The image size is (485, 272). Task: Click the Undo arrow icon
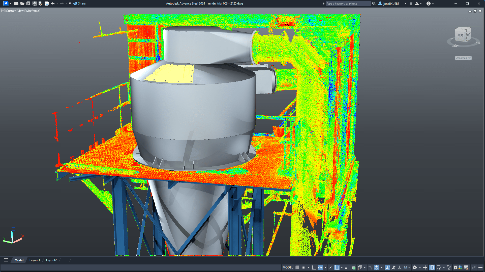pos(52,4)
